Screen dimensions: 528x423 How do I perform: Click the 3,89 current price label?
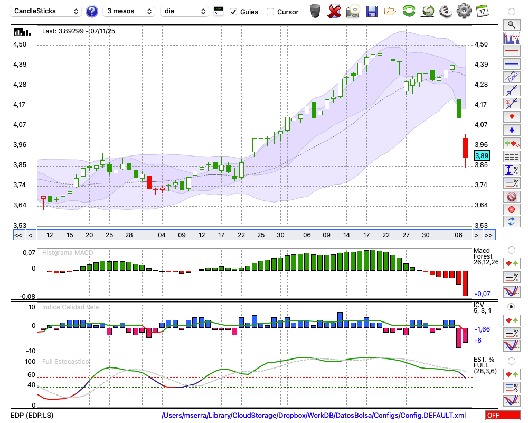pos(482,156)
